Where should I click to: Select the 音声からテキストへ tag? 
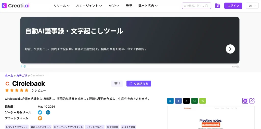tap(41, 127)
